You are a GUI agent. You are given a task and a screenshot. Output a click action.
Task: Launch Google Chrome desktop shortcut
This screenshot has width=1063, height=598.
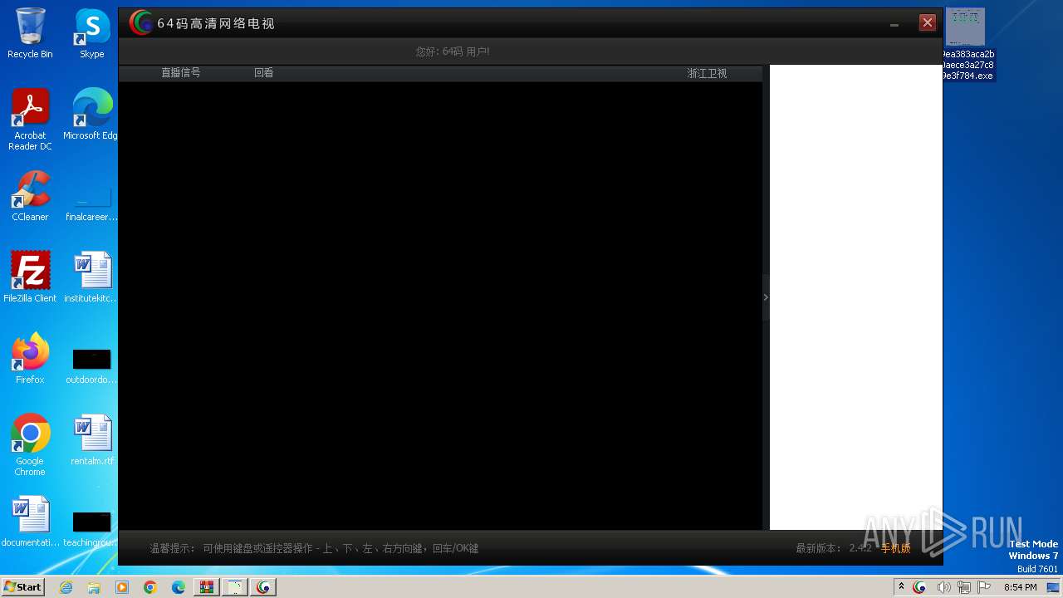click(x=30, y=444)
